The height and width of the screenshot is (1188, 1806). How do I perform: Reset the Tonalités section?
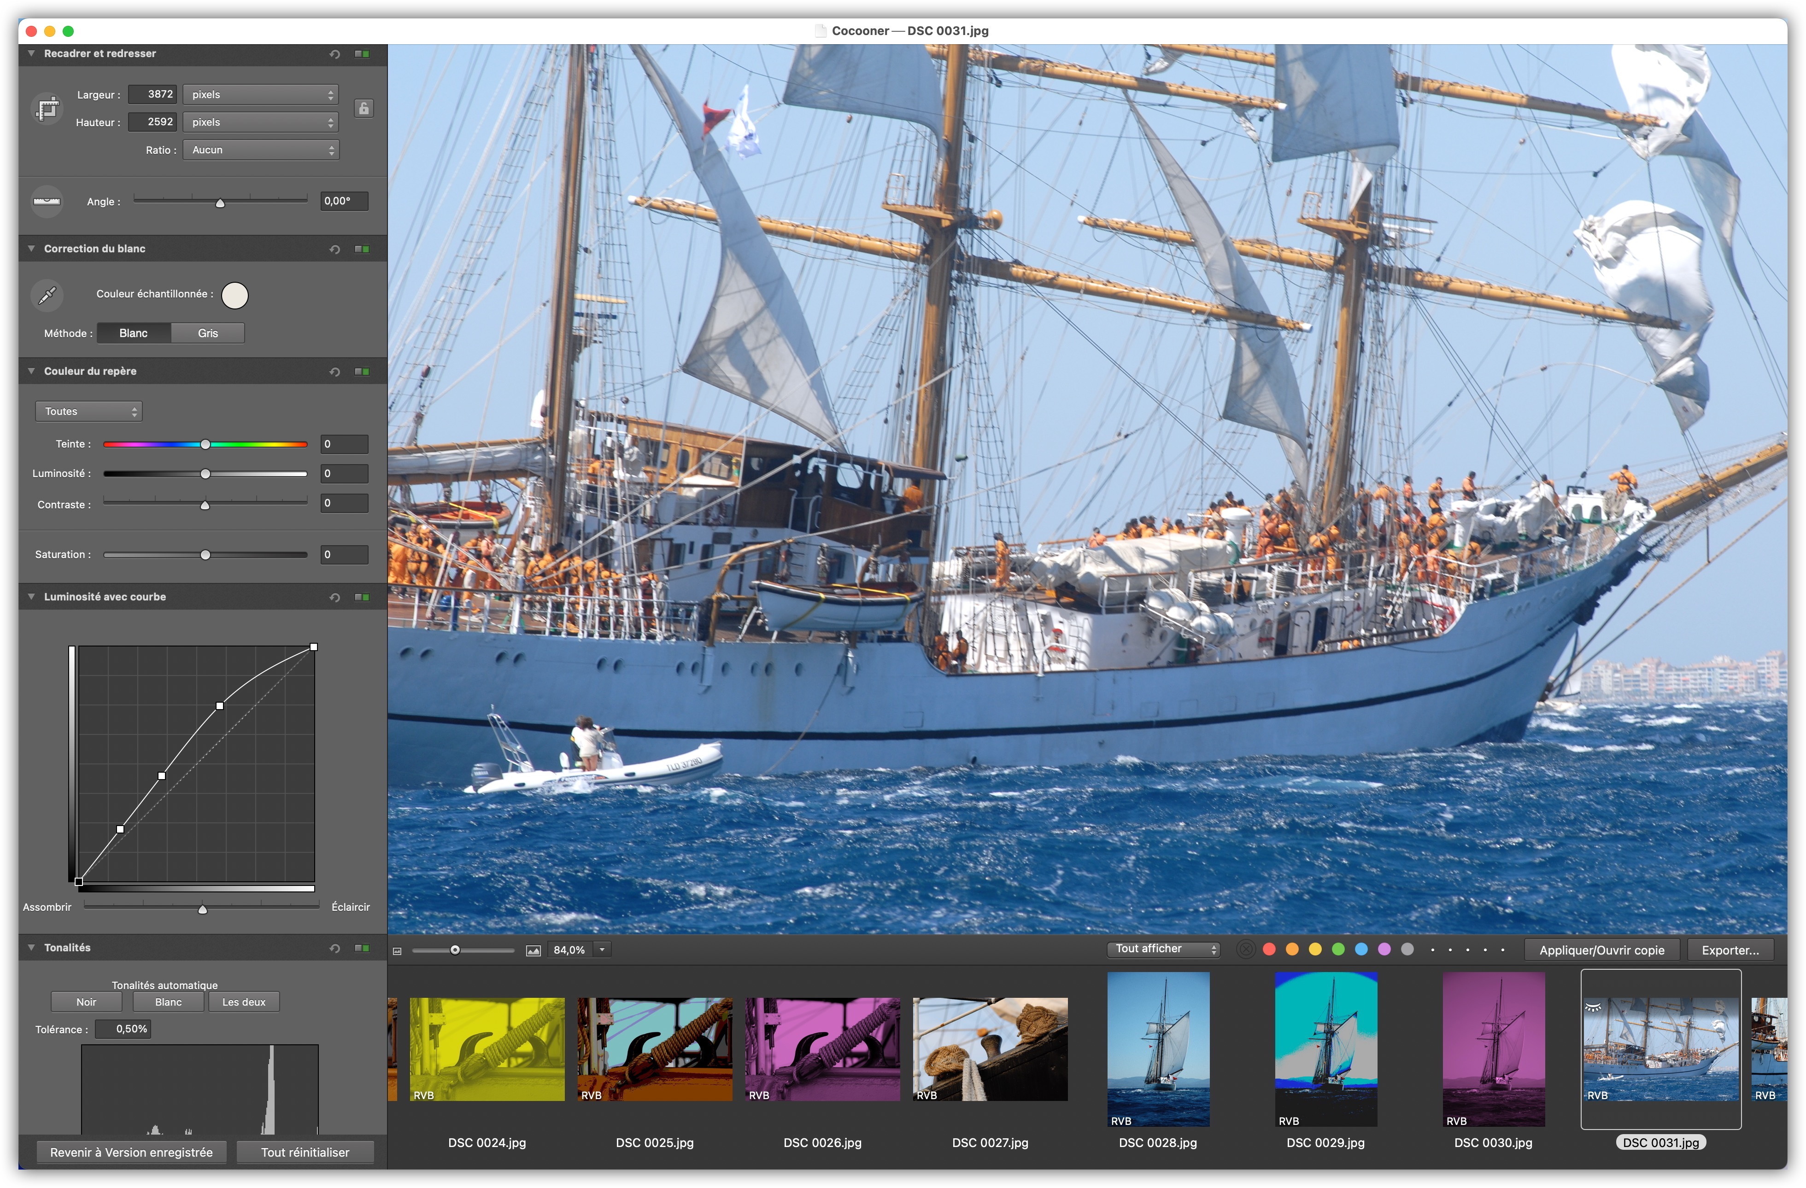(334, 948)
